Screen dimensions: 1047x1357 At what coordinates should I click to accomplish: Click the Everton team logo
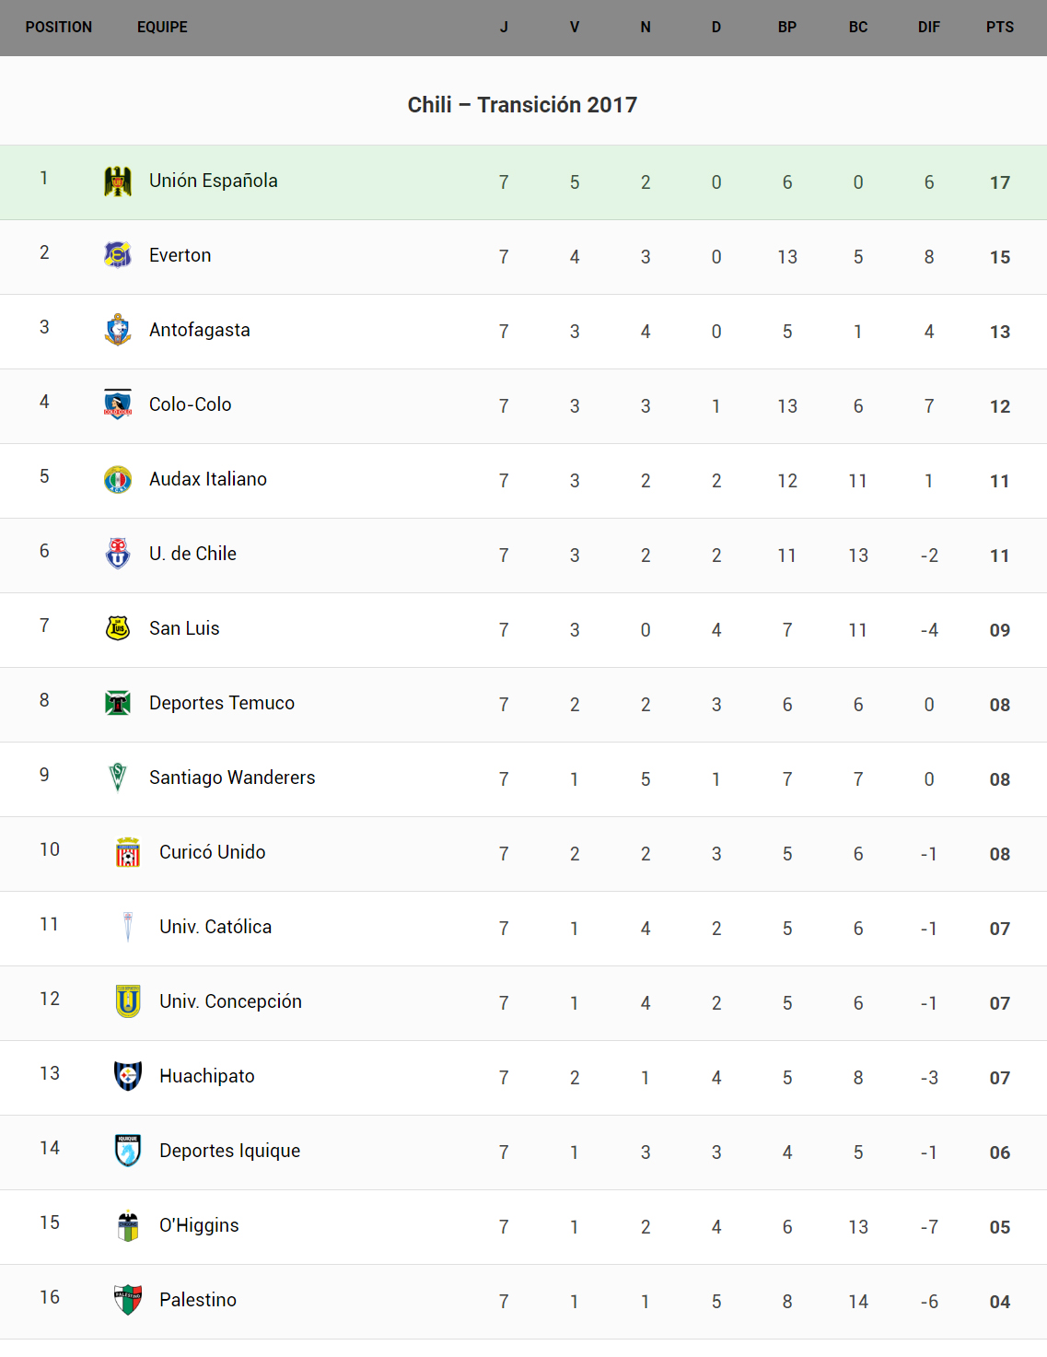click(118, 255)
